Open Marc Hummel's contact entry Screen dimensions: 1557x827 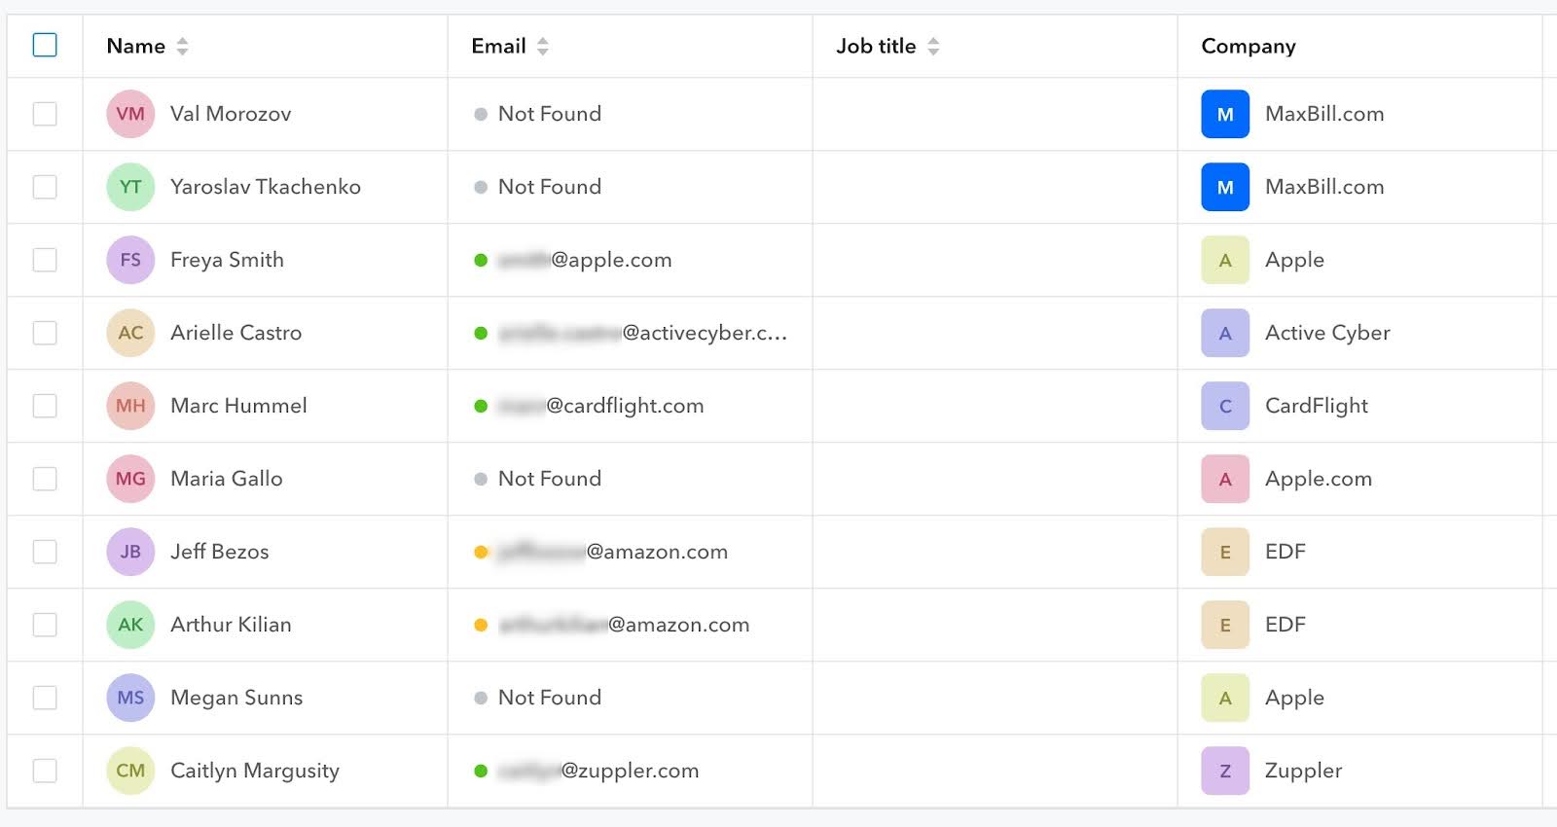click(238, 406)
